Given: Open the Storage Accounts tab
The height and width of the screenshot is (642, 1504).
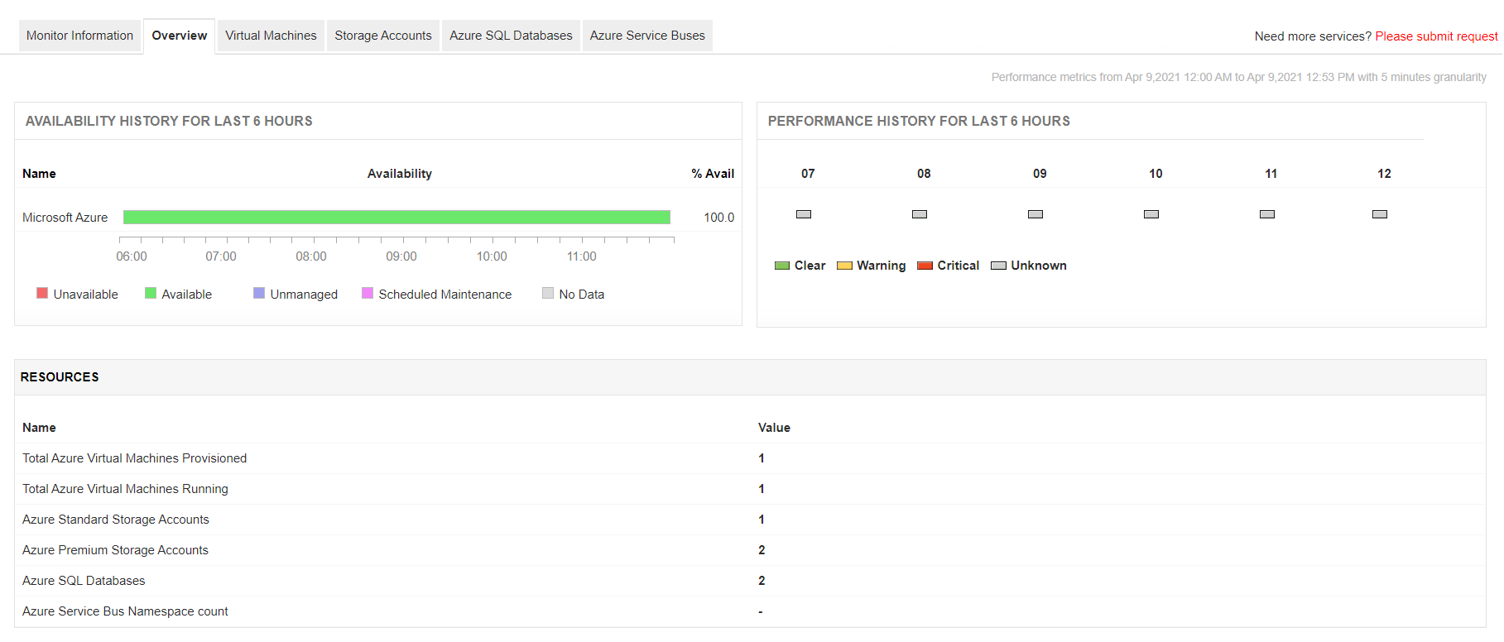Looking at the screenshot, I should pos(383,36).
